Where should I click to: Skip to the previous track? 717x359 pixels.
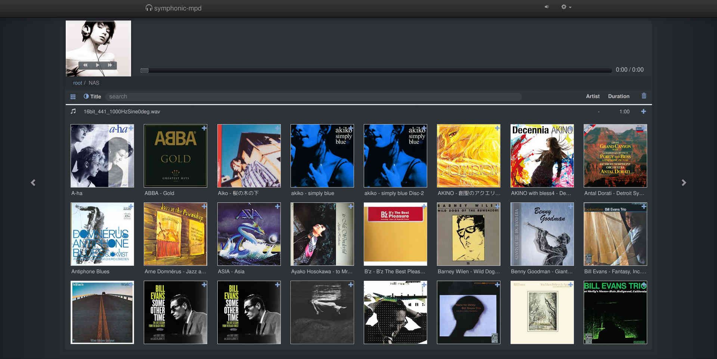click(85, 65)
